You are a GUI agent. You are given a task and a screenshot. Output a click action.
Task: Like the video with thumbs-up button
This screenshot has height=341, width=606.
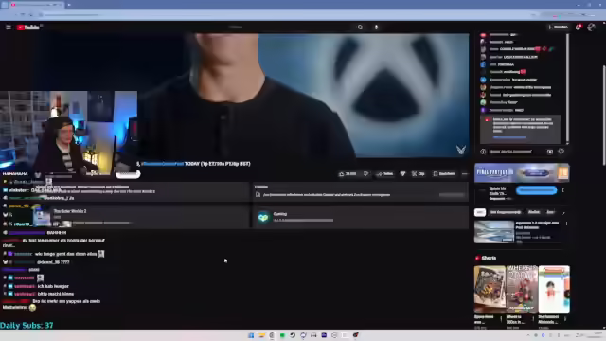[348, 174]
